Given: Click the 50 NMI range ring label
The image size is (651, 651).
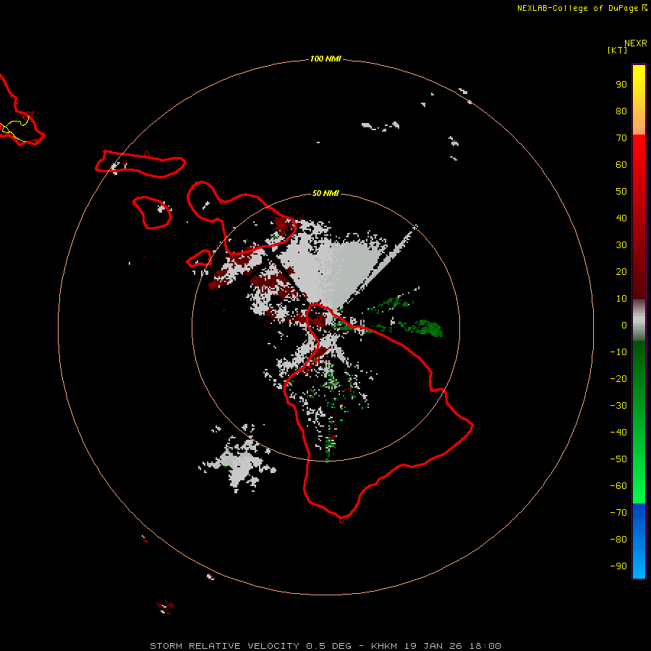Looking at the screenshot, I should pyautogui.click(x=325, y=193).
